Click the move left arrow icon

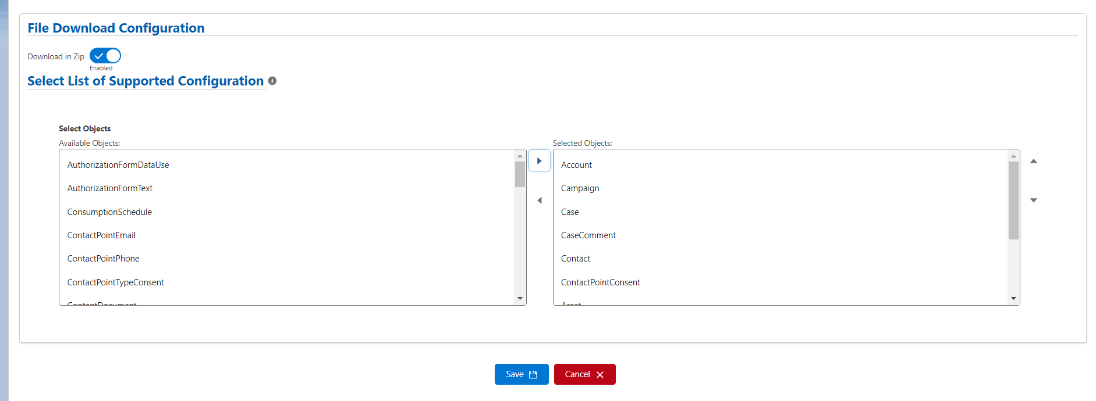pos(540,201)
